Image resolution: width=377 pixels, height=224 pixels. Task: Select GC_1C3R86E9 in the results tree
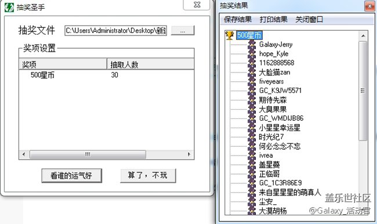pyautogui.click(x=280, y=183)
